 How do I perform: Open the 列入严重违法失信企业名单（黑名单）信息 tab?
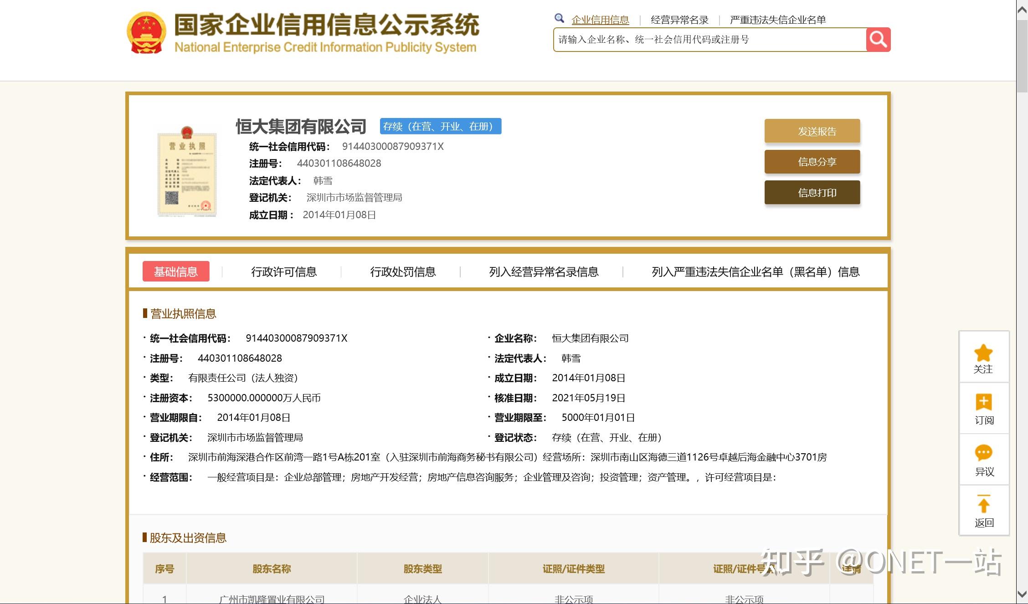(x=756, y=272)
